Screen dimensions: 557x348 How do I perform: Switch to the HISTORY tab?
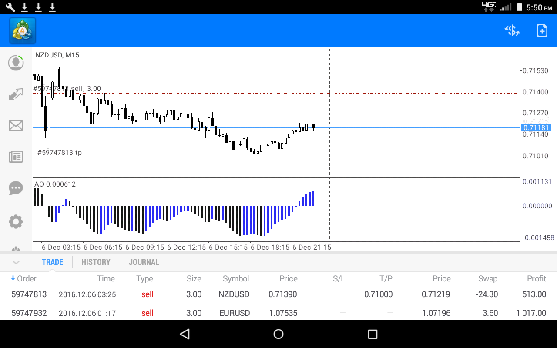click(x=96, y=262)
